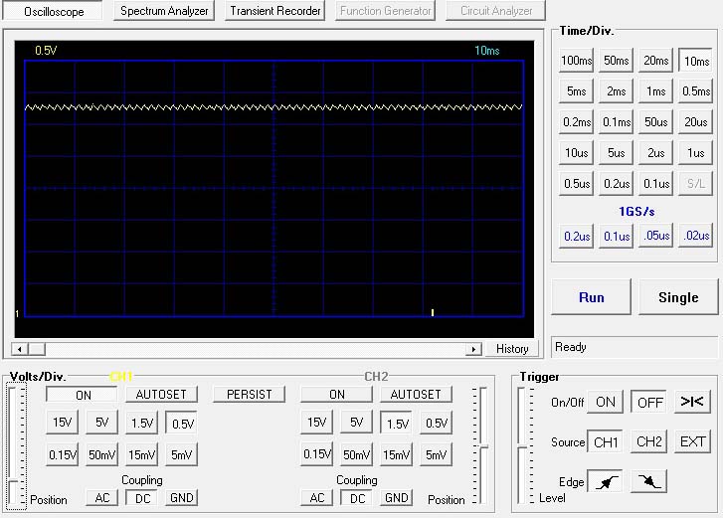723x518 pixels.
Task: Select the blue 0.2us 1GS/s button
Action: coord(577,236)
